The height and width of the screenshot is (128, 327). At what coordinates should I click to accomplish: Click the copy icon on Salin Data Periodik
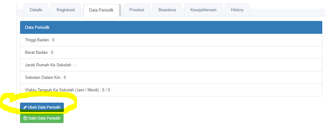coord(25,118)
